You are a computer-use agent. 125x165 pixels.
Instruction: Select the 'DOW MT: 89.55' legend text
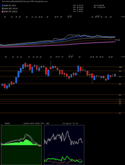tap(10, 9)
